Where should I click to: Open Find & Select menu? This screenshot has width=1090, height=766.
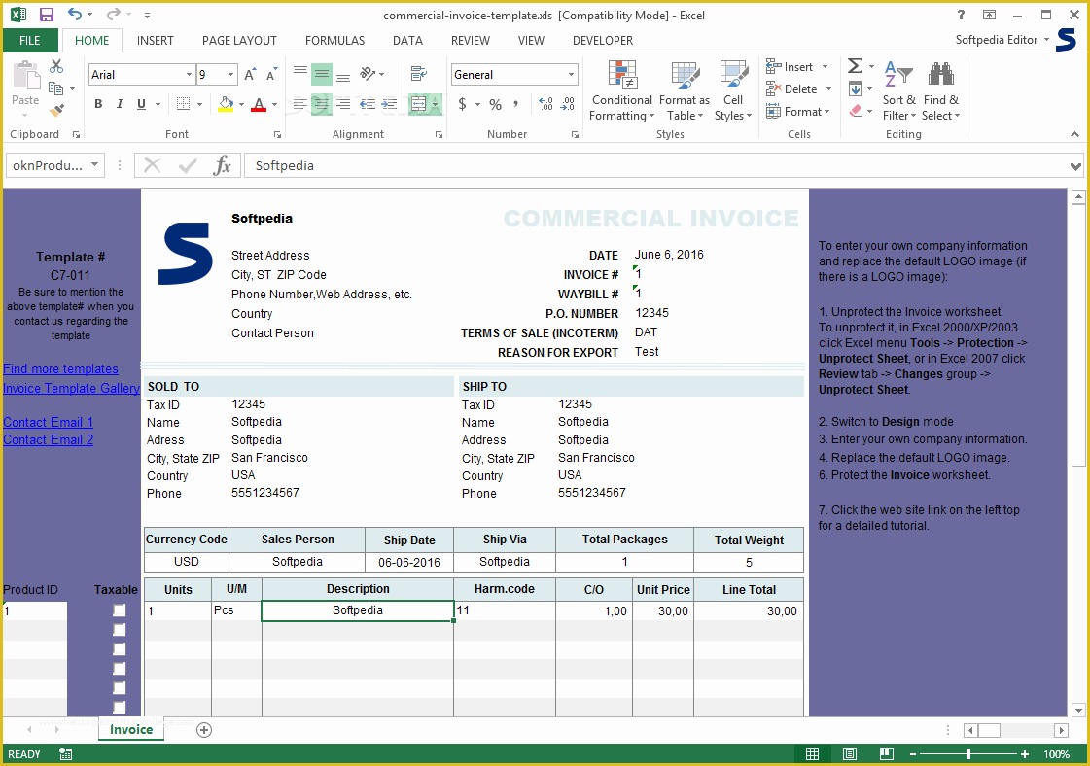940,91
